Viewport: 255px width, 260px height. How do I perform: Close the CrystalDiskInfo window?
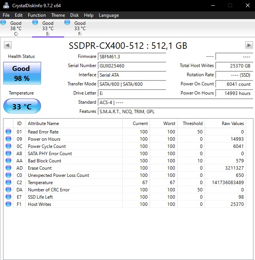pos(248,5)
